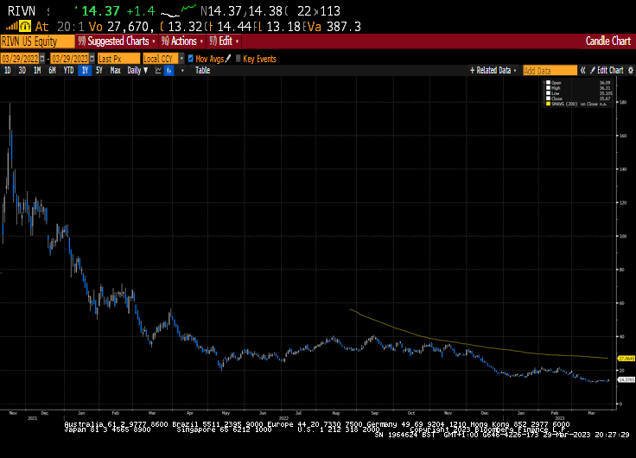Click the plus icon of Related Data
Image resolution: width=636 pixels, height=458 pixels.
point(472,71)
